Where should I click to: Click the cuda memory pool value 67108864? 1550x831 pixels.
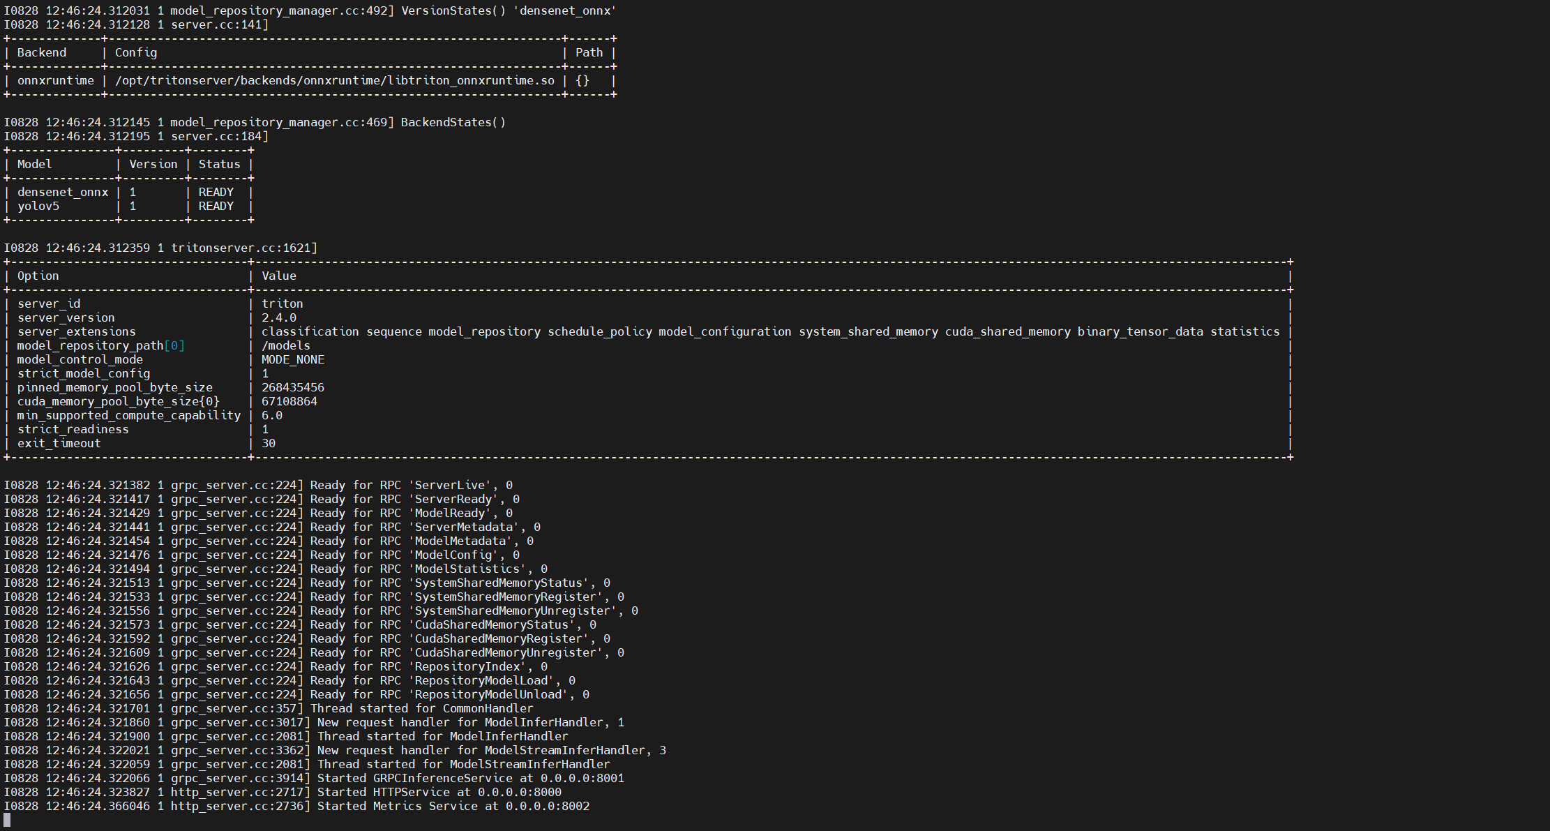click(289, 402)
